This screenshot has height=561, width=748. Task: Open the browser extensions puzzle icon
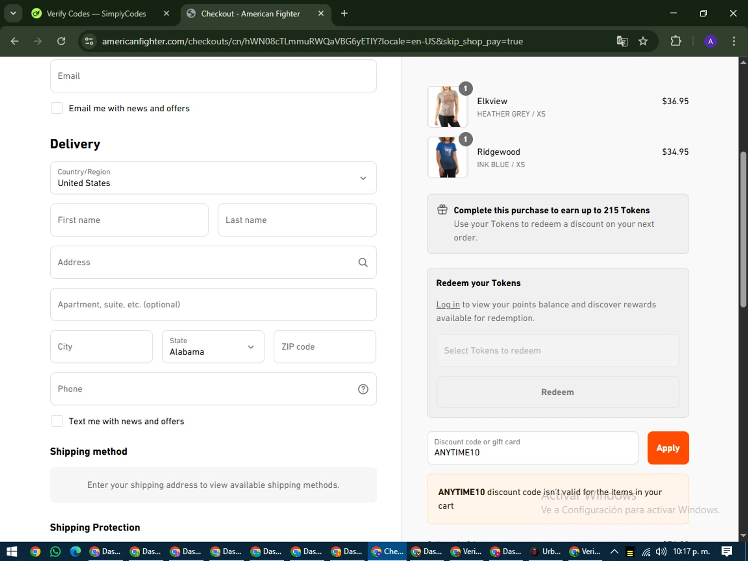(676, 41)
